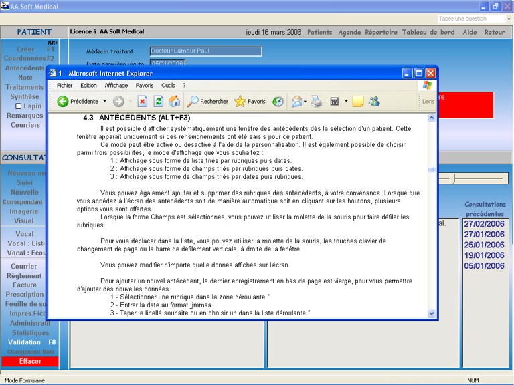
Task: Expand the forward button dropdown arrow
Action: (x=130, y=101)
